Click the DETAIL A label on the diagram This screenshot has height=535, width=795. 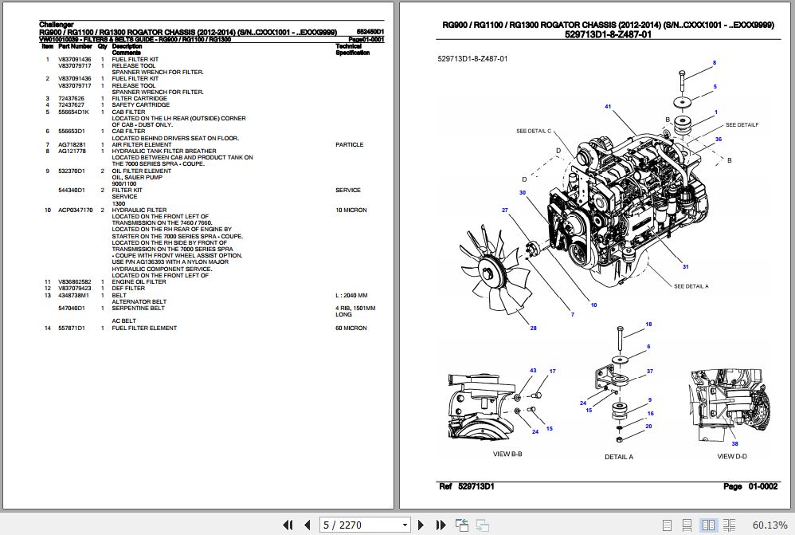tap(619, 456)
